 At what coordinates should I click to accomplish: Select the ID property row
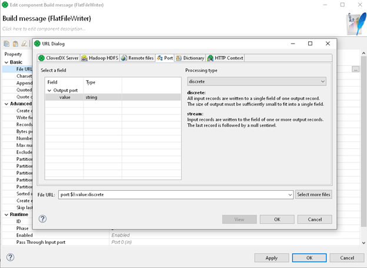click(17, 221)
